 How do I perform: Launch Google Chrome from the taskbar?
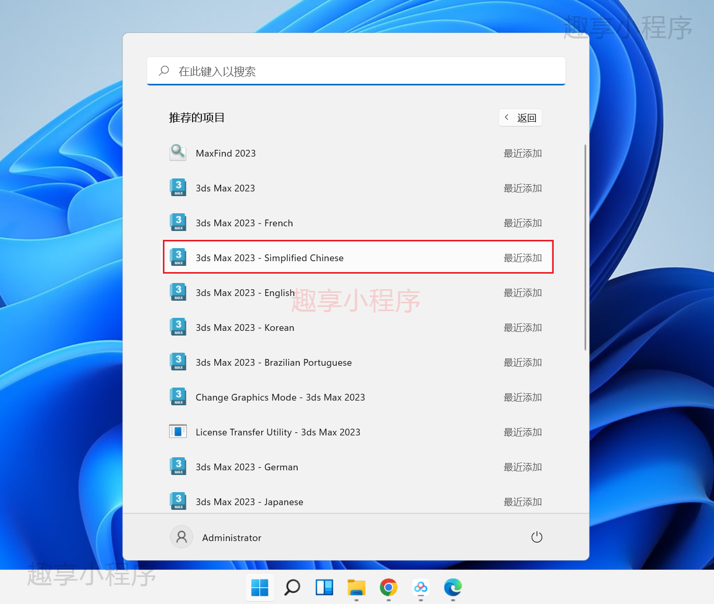pos(389,587)
